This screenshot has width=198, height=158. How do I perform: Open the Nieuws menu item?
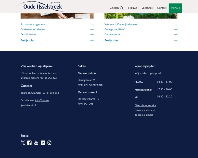tap(132, 8)
